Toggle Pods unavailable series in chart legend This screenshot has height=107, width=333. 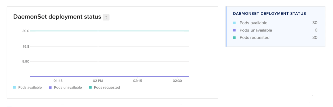pos(65,87)
